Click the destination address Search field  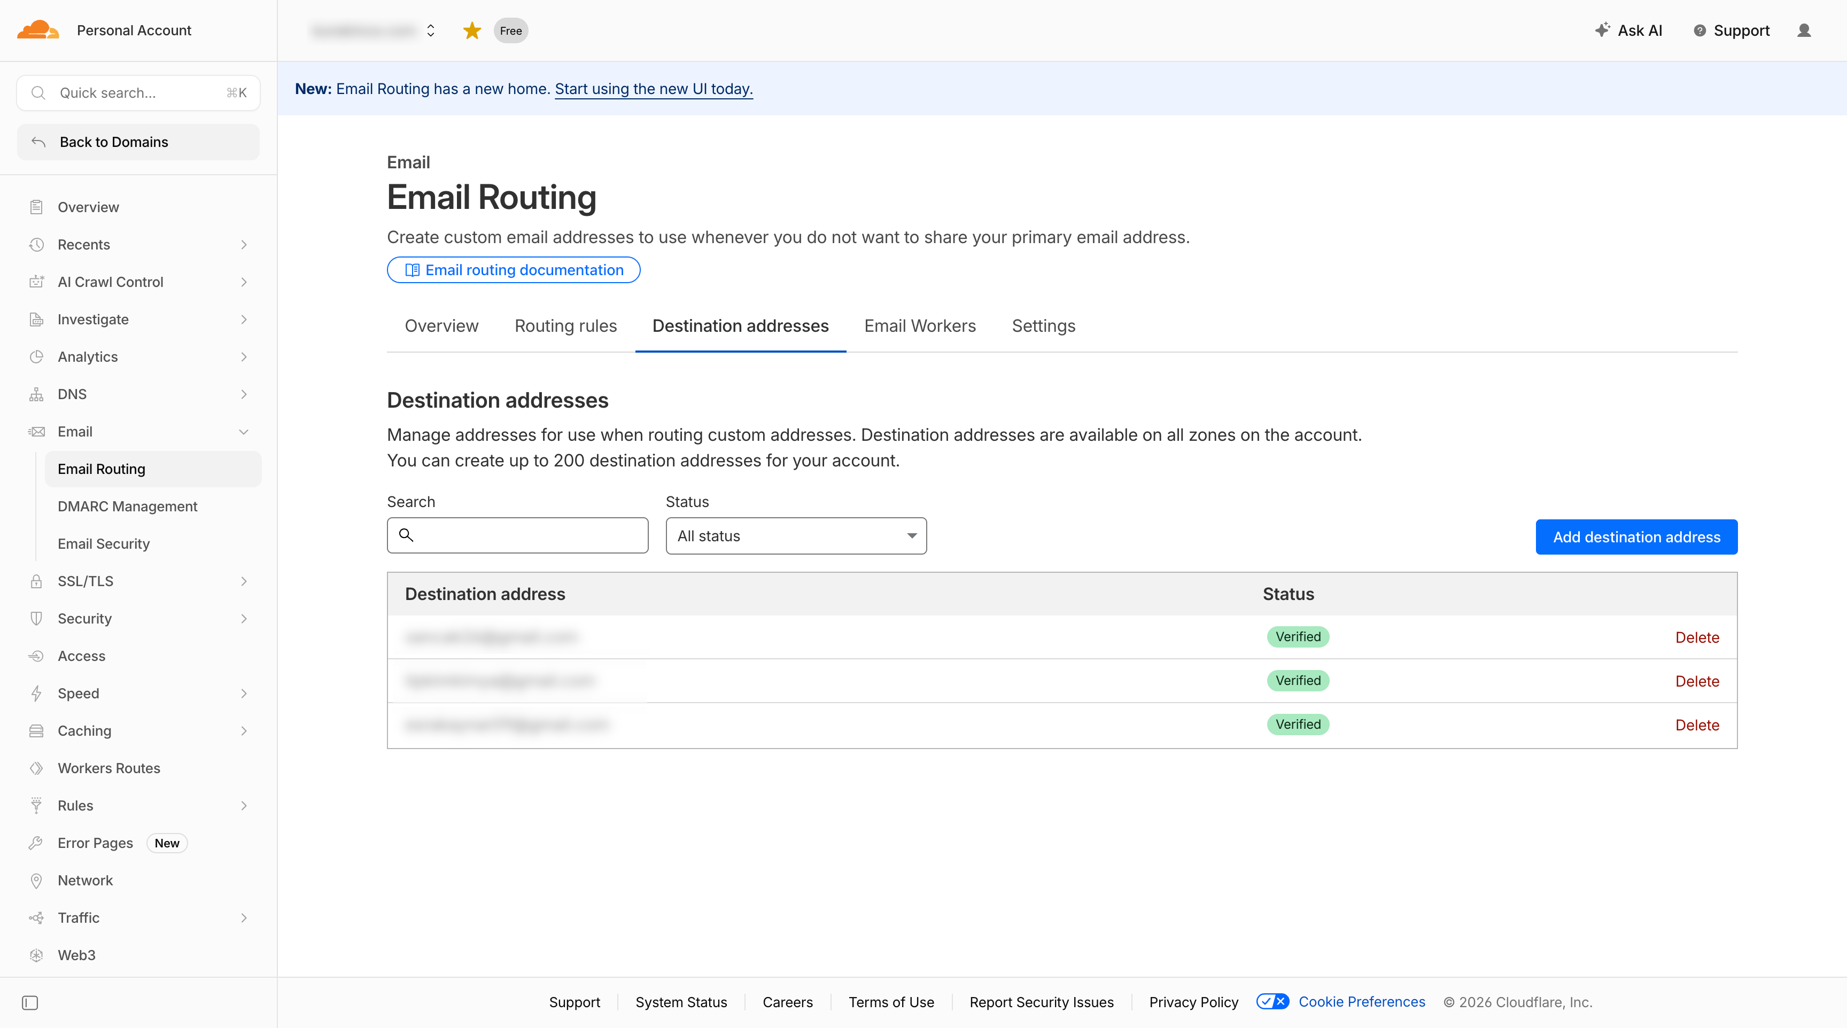pos(518,535)
